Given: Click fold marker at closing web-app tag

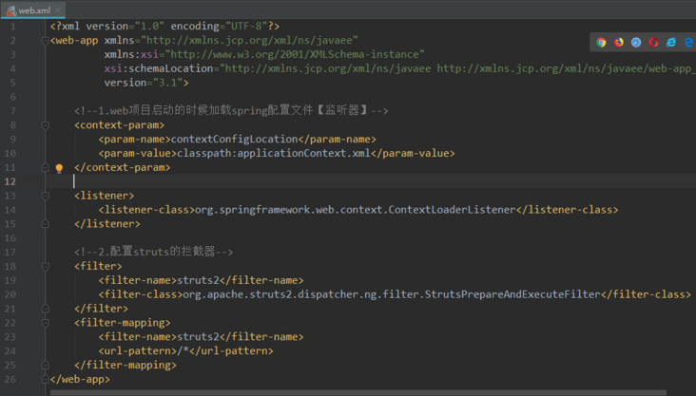Looking at the screenshot, I should (45, 379).
